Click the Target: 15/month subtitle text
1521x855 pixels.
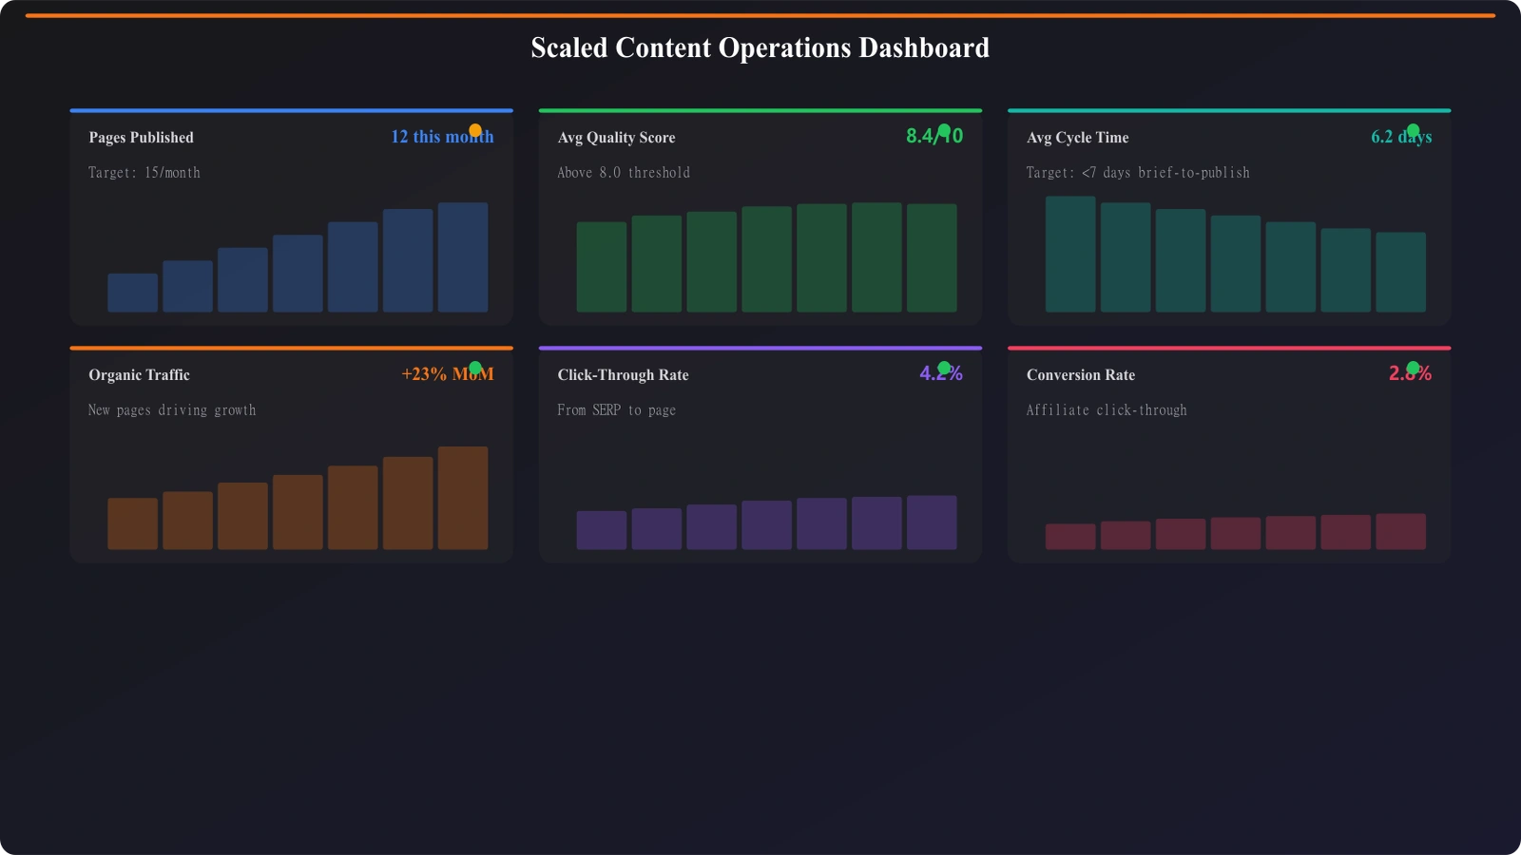click(x=143, y=172)
